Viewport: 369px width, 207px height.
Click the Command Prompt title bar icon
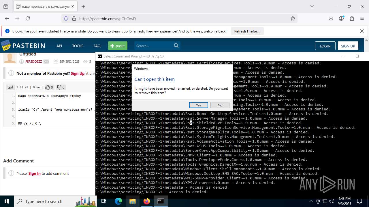point(100,56)
